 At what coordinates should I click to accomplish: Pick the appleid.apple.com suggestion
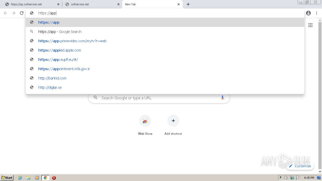pyautogui.click(x=165, y=50)
